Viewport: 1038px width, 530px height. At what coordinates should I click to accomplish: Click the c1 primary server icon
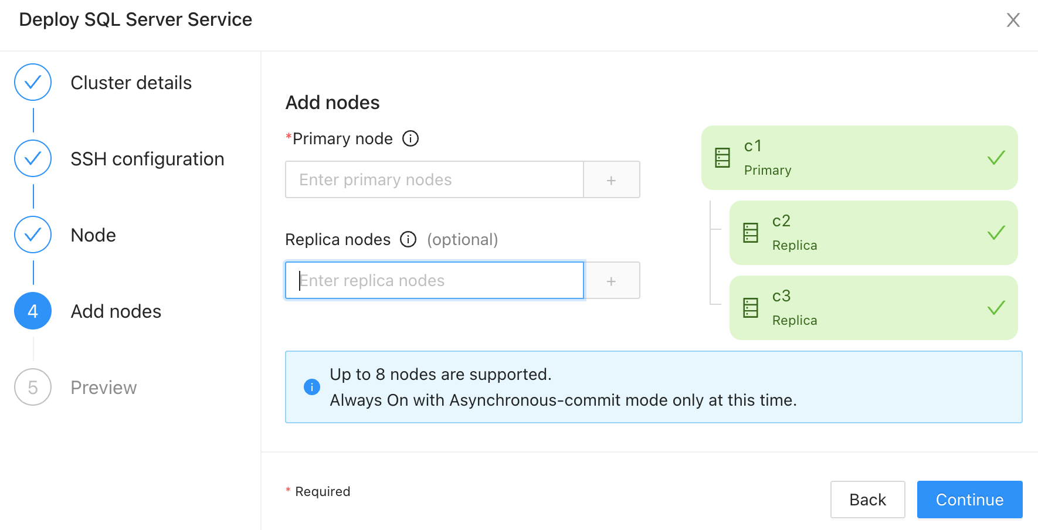[722, 158]
